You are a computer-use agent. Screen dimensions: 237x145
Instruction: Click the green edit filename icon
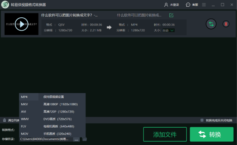pyautogui.click(x=171, y=15)
